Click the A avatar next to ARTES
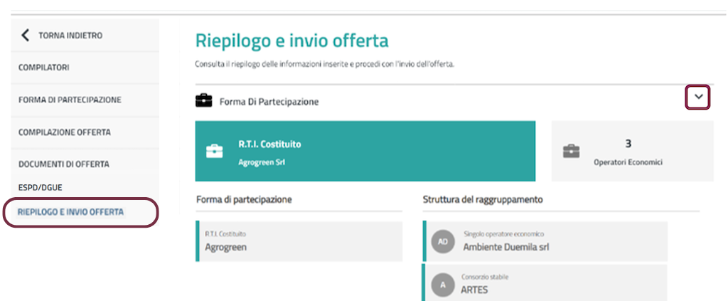728x301 pixels. pyautogui.click(x=442, y=284)
